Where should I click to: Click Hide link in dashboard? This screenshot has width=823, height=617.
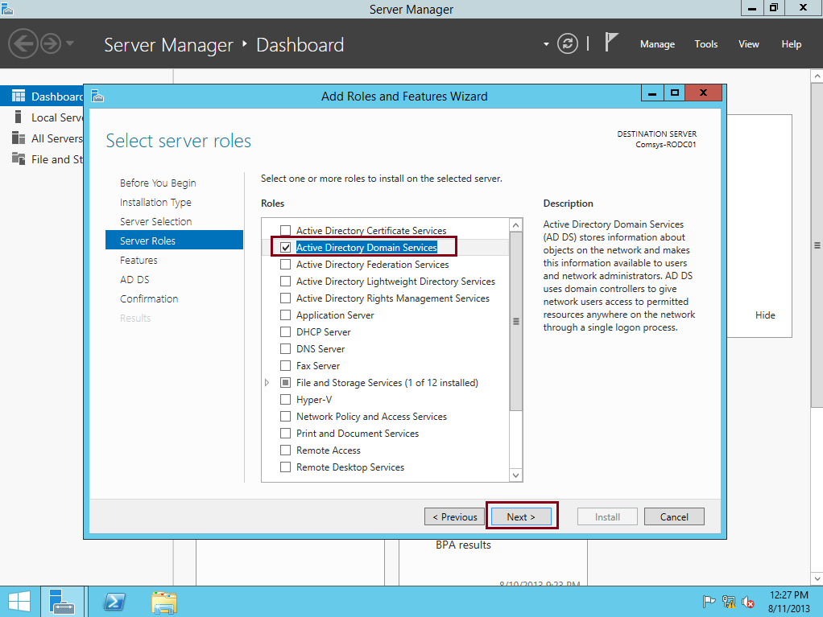pos(765,315)
